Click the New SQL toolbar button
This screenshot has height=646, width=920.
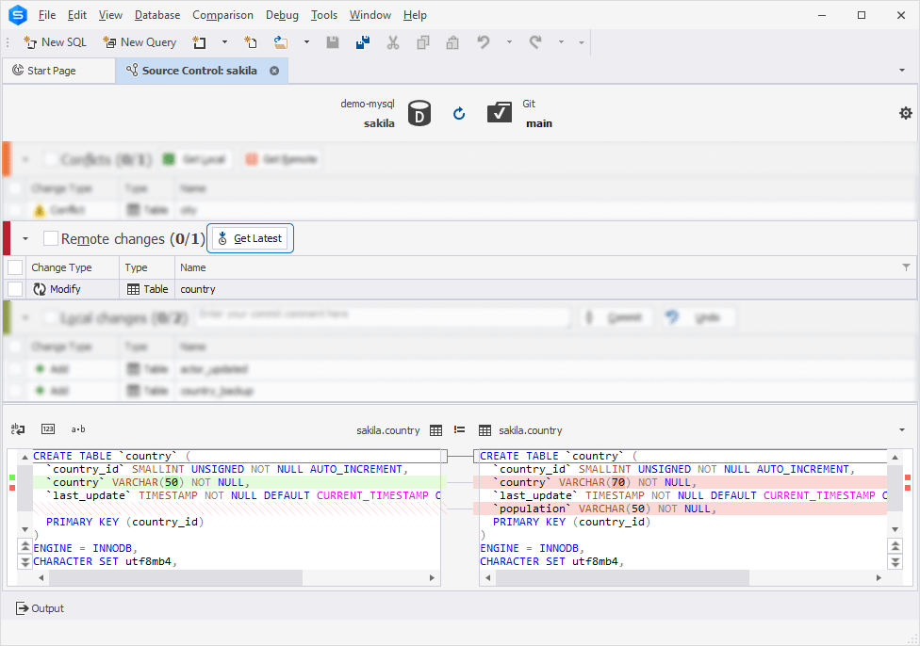point(55,42)
